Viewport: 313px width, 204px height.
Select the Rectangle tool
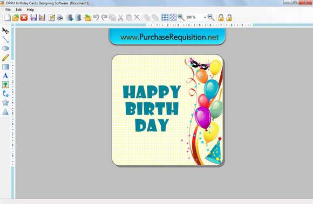tap(5, 67)
